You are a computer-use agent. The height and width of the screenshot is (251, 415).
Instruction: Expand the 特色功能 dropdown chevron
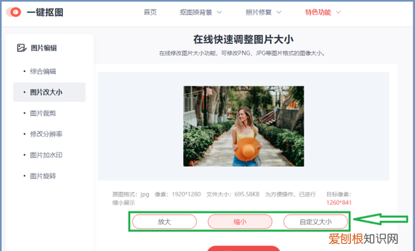pos(338,12)
